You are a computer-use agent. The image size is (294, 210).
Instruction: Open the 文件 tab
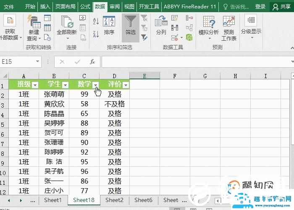point(9,7)
